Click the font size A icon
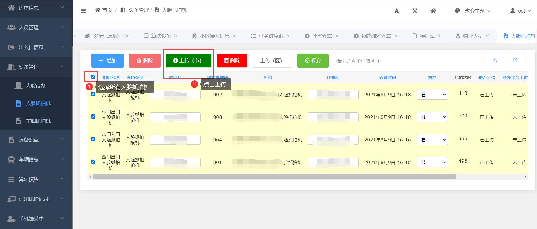This screenshot has height=229, width=537. tap(397, 11)
